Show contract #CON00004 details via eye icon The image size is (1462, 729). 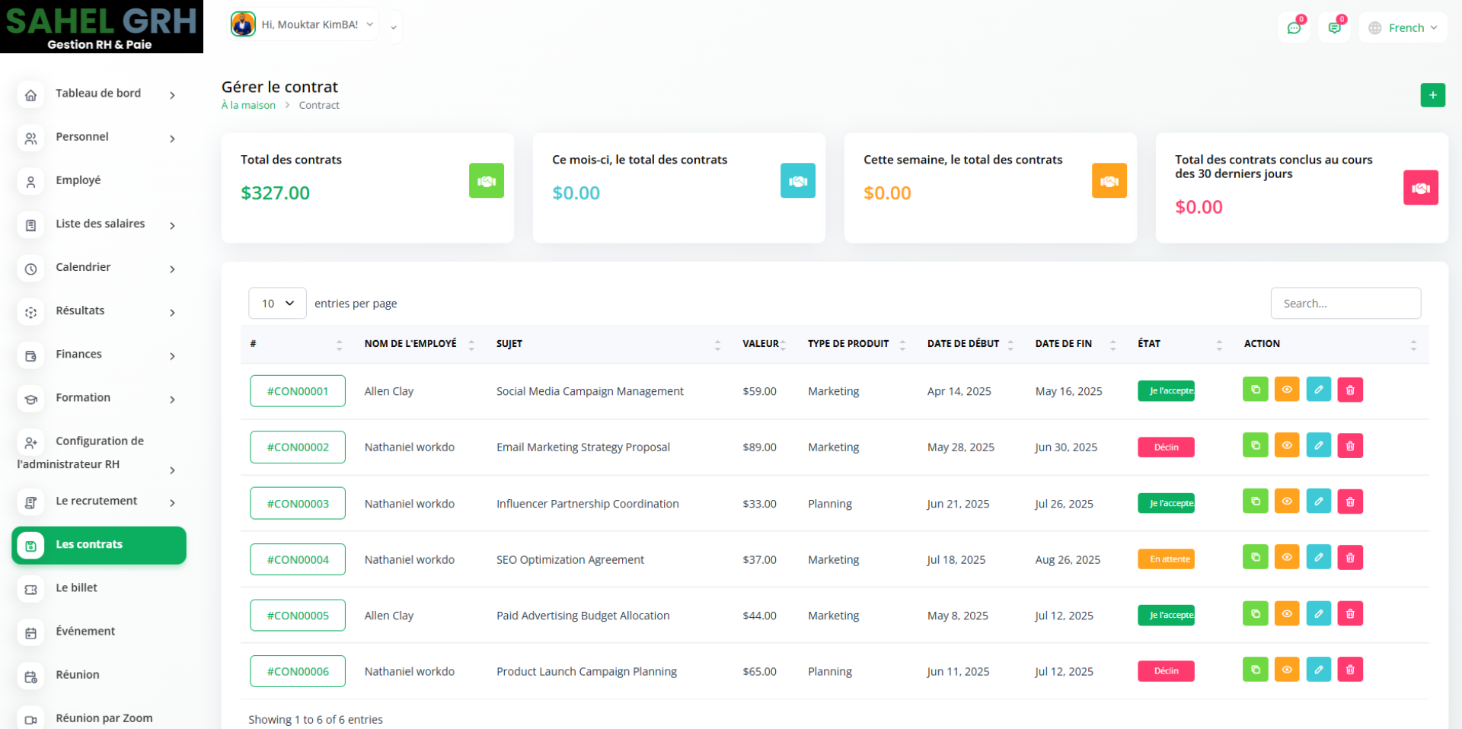[1286, 558]
